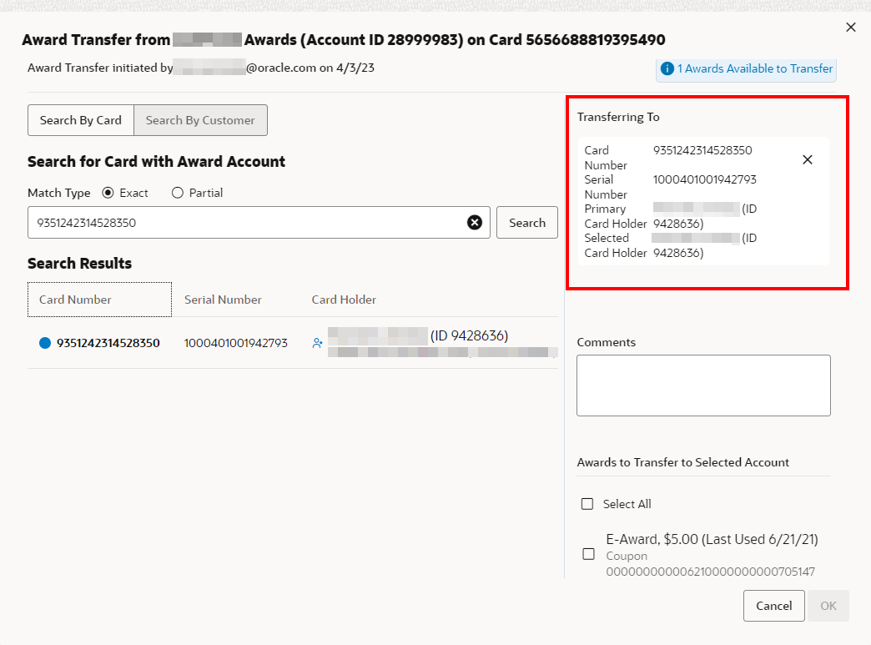Screen dimensions: 871x645
Task: Switch to the Search By Card tab
Action: pos(81,120)
